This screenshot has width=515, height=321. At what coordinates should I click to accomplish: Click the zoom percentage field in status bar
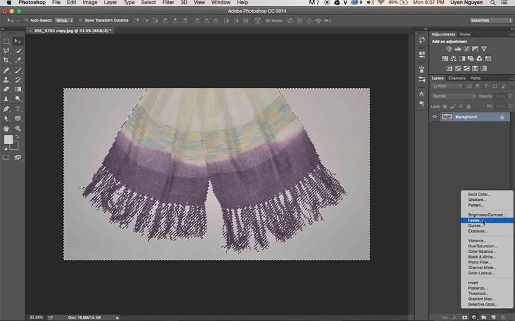[x=36, y=317]
